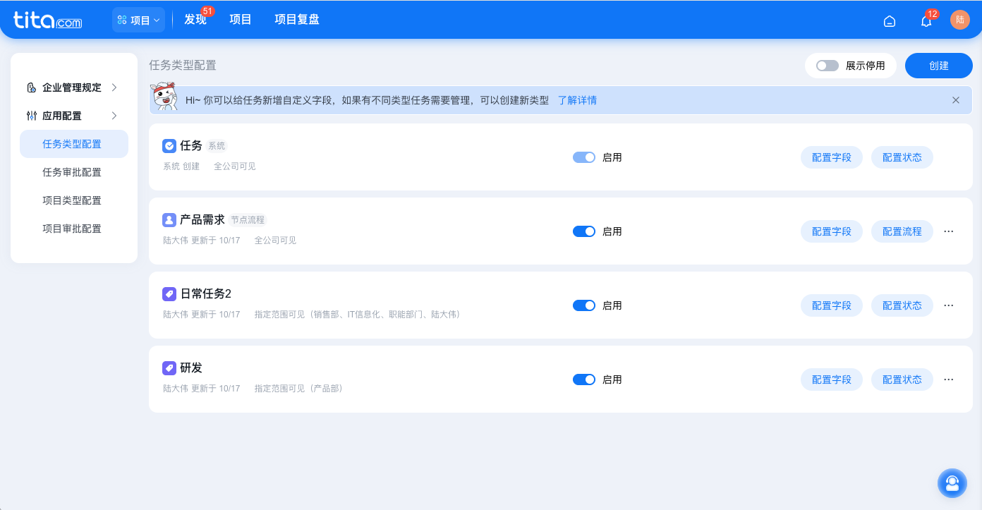Open the profile avatar menu
Viewport: 982px width, 510px height.
pos(960,19)
